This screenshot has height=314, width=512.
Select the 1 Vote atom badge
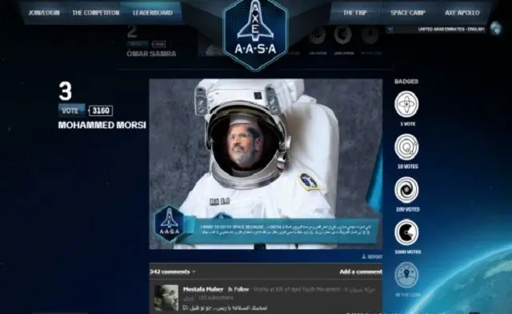pyautogui.click(x=406, y=104)
